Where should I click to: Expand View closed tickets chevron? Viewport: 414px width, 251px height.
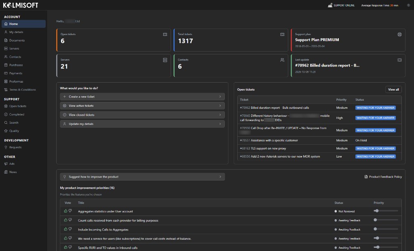(x=220, y=115)
